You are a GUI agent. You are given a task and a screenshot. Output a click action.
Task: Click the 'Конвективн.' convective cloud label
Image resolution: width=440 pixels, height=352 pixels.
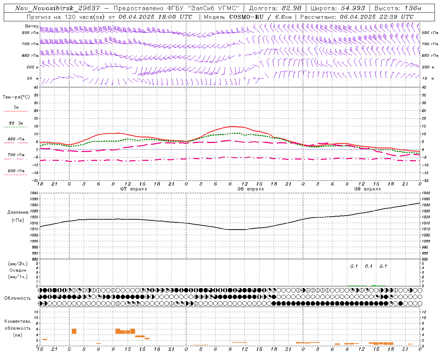pyautogui.click(x=18, y=321)
